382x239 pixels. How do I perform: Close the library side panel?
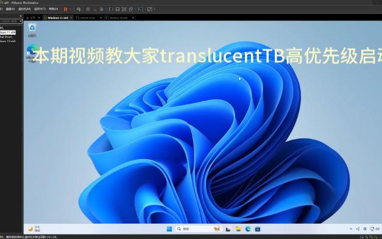(21, 16)
